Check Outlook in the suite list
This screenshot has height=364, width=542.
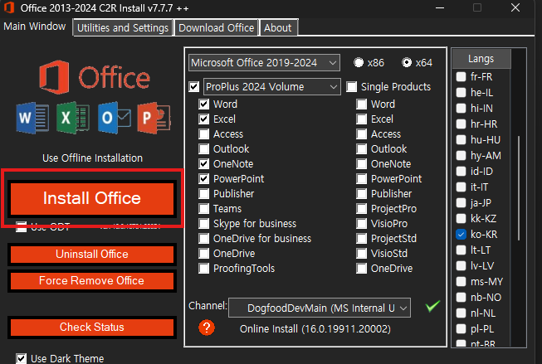pyautogui.click(x=204, y=149)
